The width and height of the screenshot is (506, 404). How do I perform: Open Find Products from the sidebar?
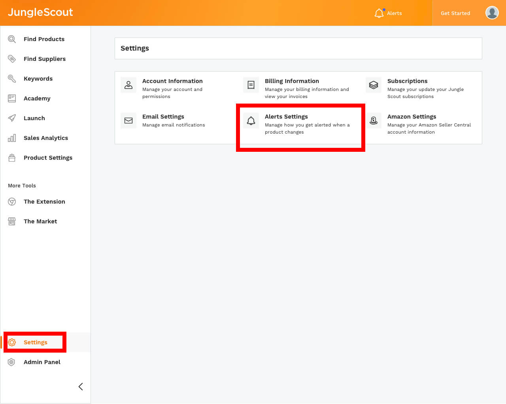(x=44, y=39)
